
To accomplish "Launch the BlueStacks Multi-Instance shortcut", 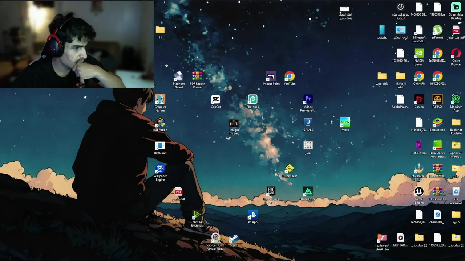I will point(437,149).
